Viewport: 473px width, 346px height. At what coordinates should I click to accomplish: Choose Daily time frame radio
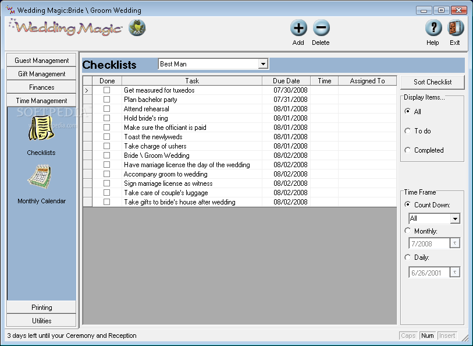coord(407,257)
